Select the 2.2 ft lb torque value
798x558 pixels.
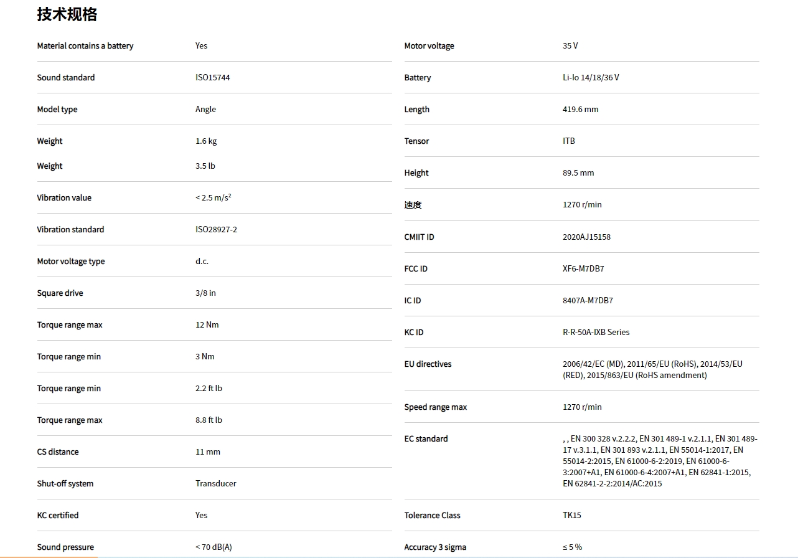pyautogui.click(x=209, y=389)
